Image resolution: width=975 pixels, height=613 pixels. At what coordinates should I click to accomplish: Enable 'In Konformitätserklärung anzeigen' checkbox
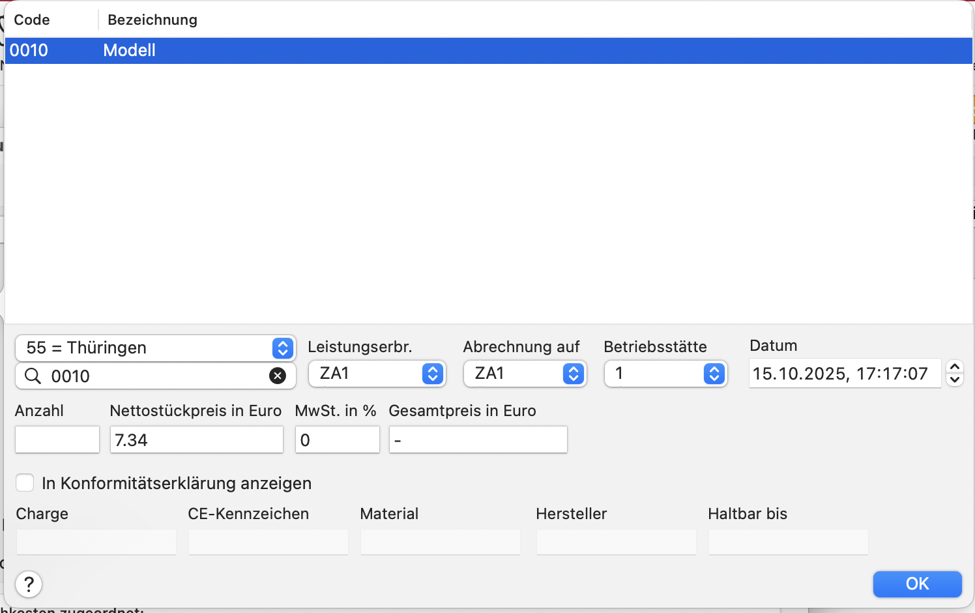[25, 483]
